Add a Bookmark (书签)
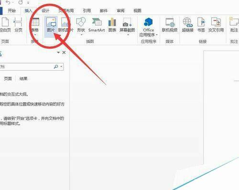 (201, 25)
